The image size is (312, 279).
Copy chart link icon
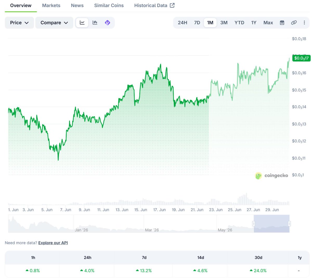click(x=294, y=23)
